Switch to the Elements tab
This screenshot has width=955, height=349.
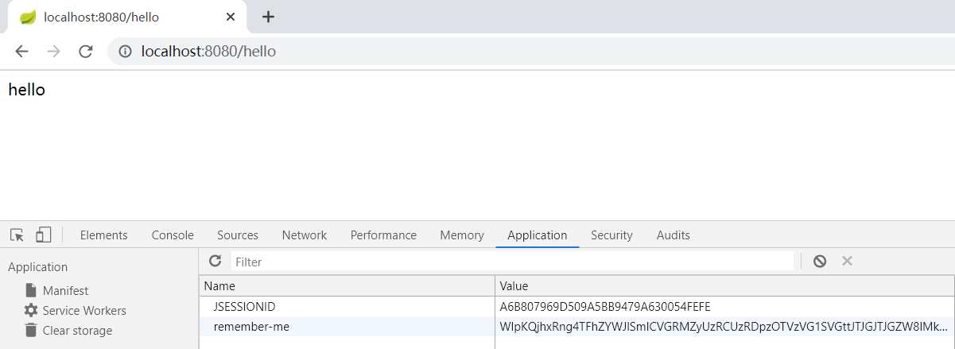(103, 235)
